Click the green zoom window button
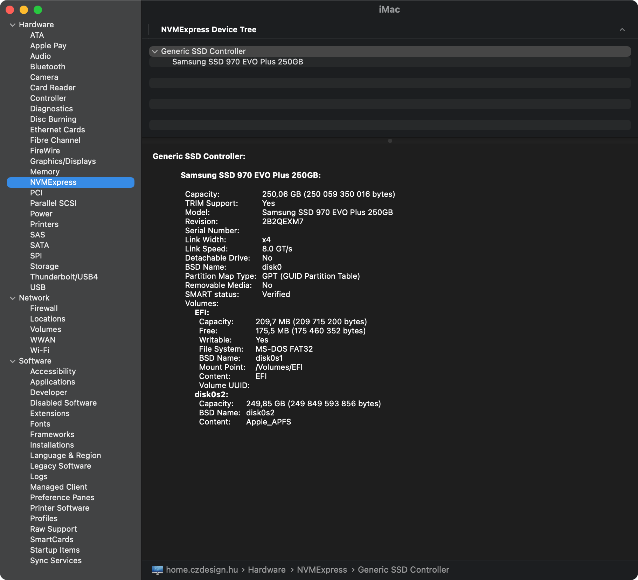Viewport: 638px width, 580px height. [38, 10]
